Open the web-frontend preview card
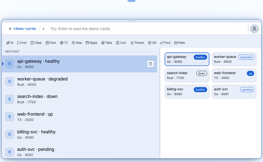The height and width of the screenshot is (162, 263). point(234,75)
